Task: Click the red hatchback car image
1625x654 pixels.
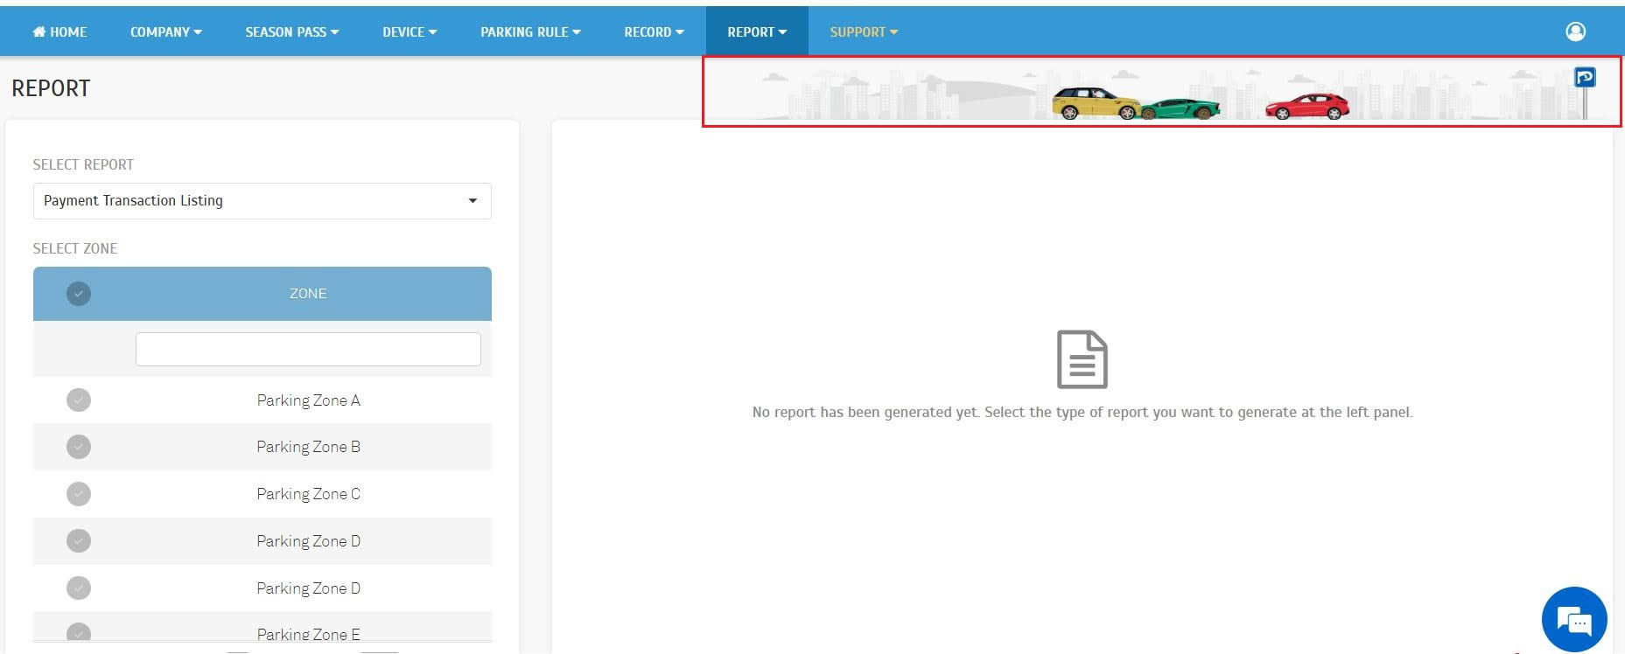Action: 1307,107
